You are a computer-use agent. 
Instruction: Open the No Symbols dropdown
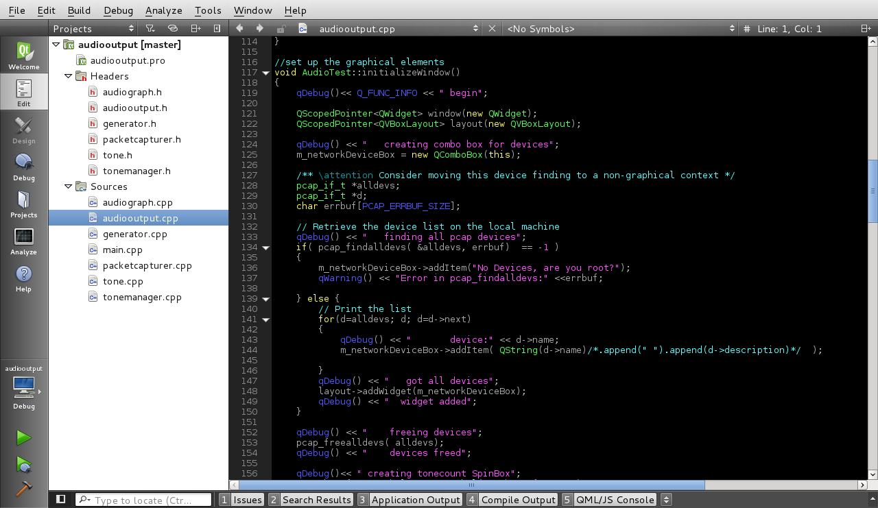pos(620,29)
